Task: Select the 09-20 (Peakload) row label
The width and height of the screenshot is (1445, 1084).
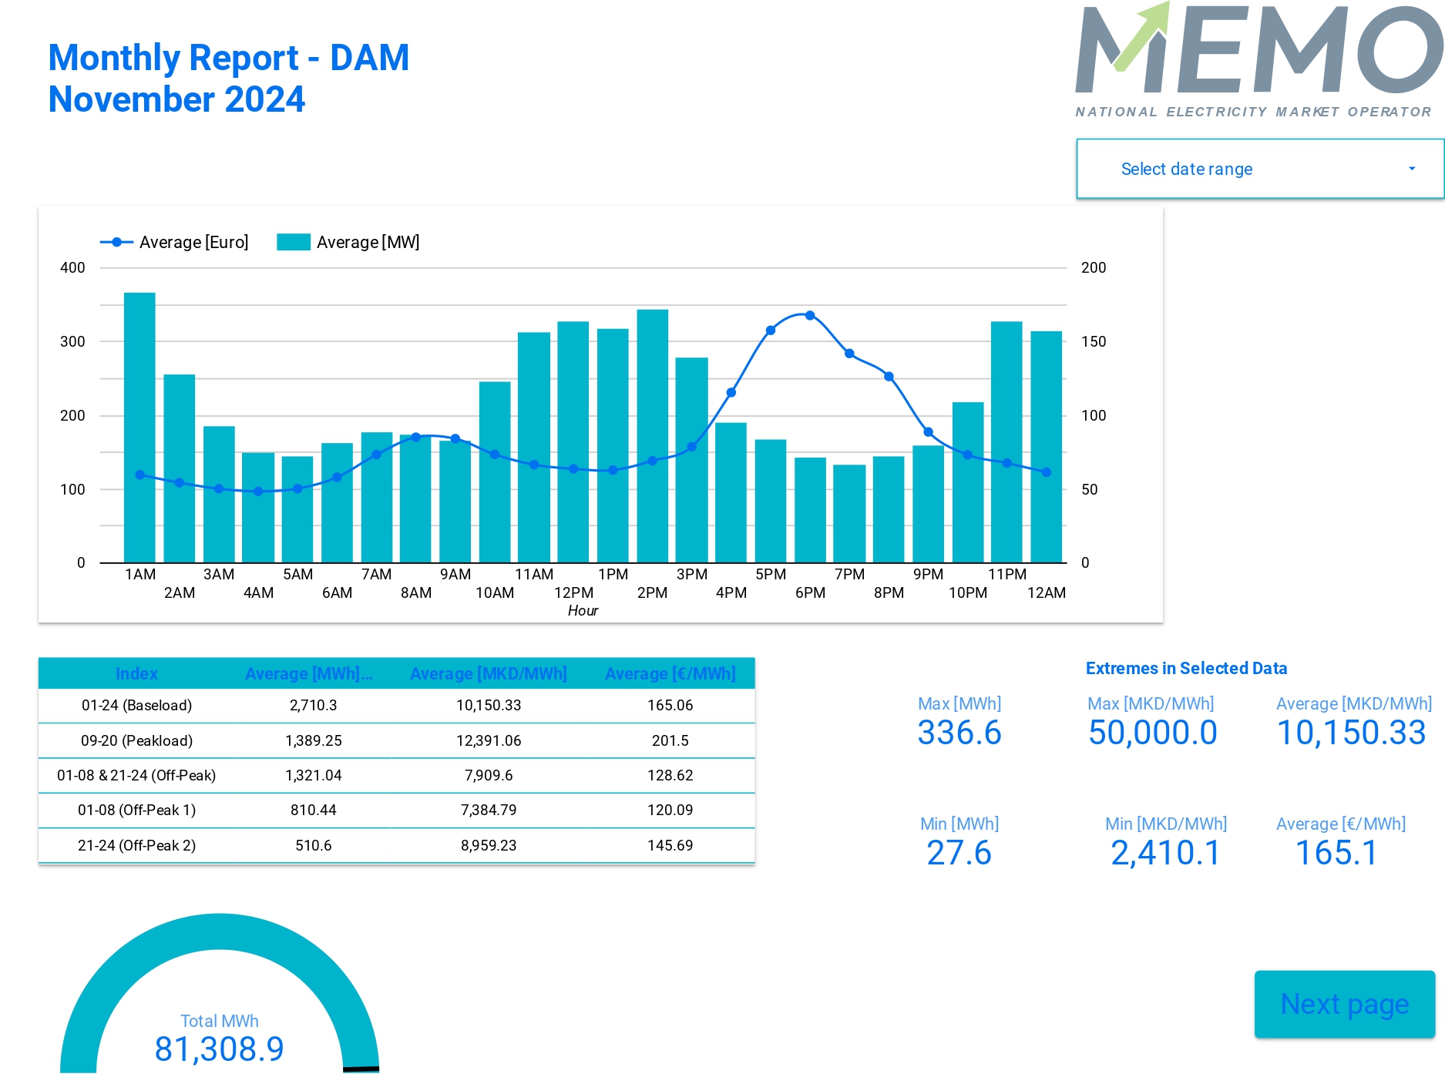Action: coord(136,740)
